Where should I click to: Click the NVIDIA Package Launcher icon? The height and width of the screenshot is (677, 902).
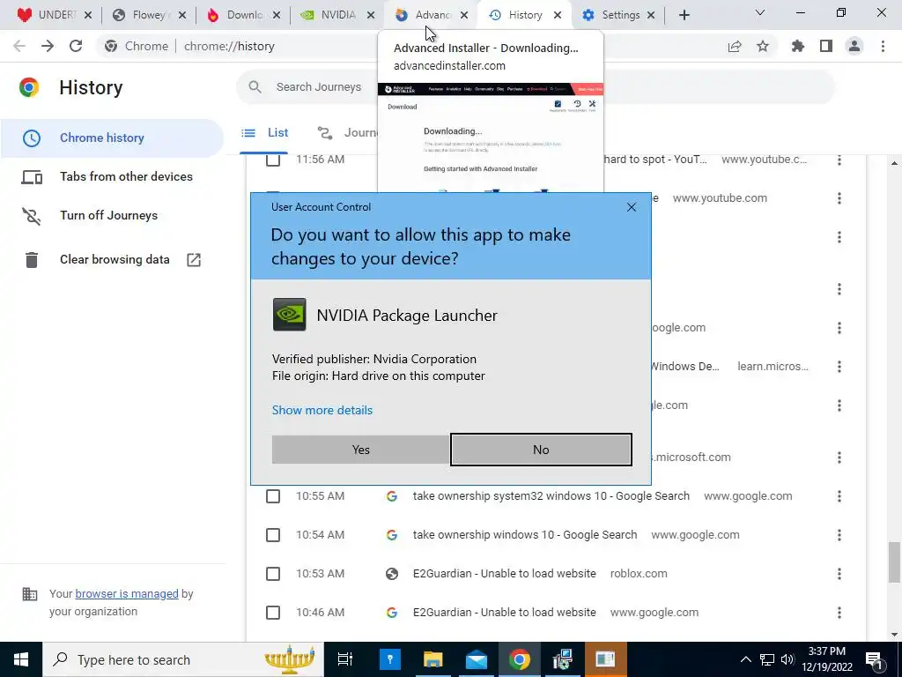click(289, 315)
